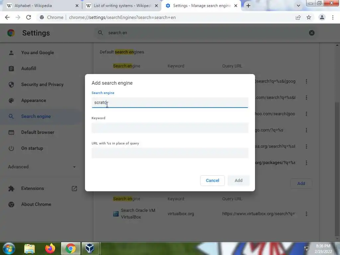Click the Search engine name field
This screenshot has height=255, width=340.
170,102
